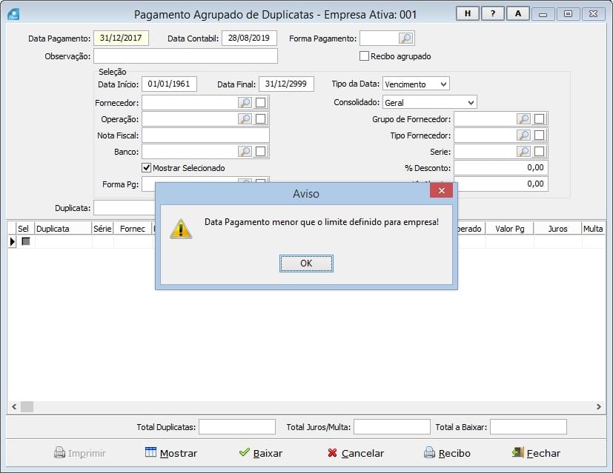Click the Juros column header

tap(557, 229)
